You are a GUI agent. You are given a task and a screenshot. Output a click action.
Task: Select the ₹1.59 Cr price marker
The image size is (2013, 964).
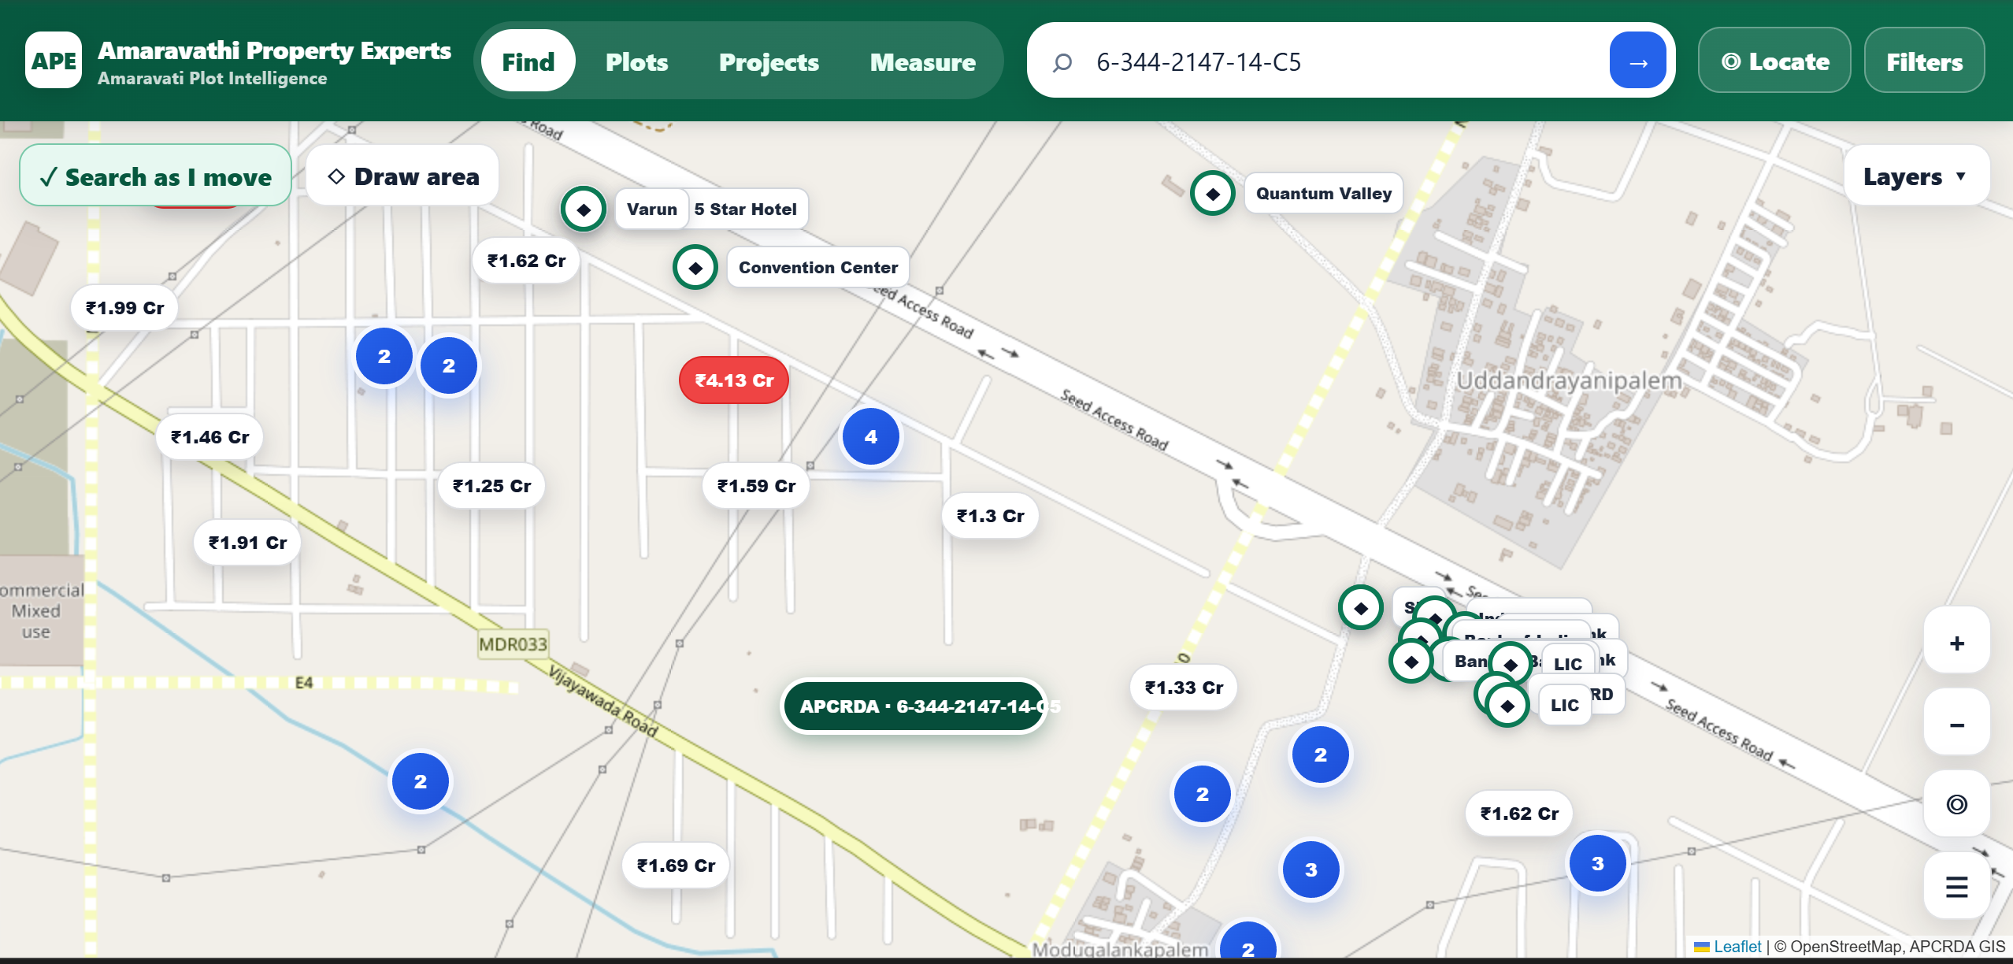point(756,486)
